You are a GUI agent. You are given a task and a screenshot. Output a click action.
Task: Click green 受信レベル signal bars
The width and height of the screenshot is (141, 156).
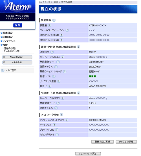92,76
